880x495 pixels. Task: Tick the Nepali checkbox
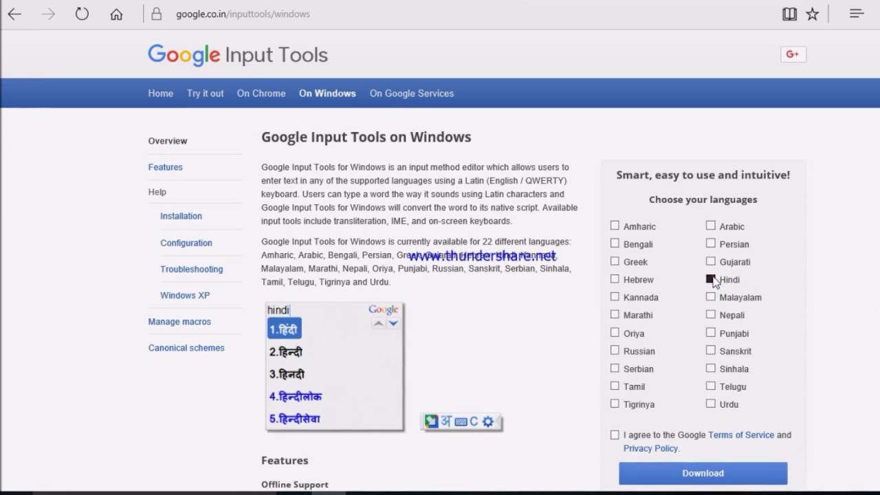[710, 315]
